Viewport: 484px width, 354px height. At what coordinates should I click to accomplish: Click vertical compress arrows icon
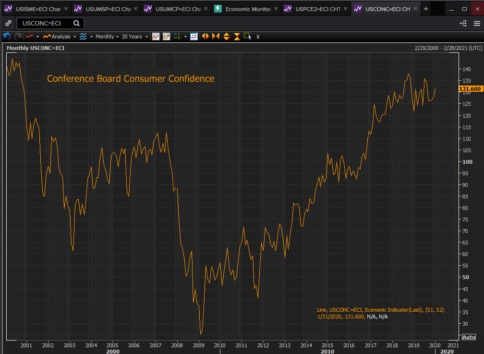point(237,37)
